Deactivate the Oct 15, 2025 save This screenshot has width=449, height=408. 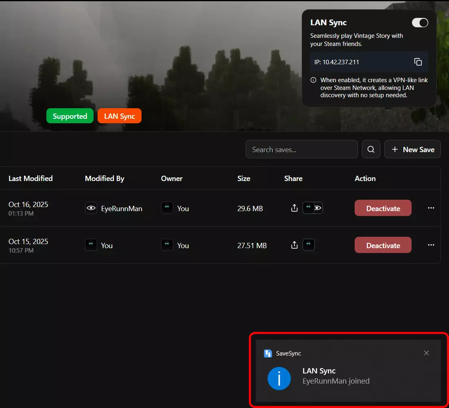tap(383, 245)
